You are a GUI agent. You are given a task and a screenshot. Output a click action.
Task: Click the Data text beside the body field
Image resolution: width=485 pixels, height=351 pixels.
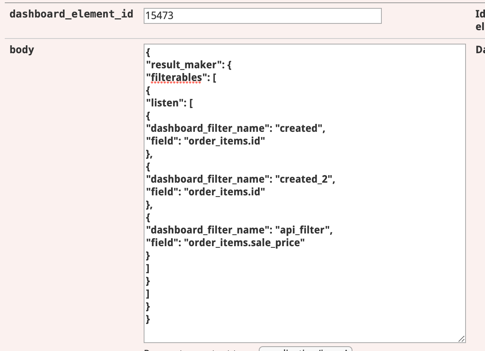click(x=480, y=50)
